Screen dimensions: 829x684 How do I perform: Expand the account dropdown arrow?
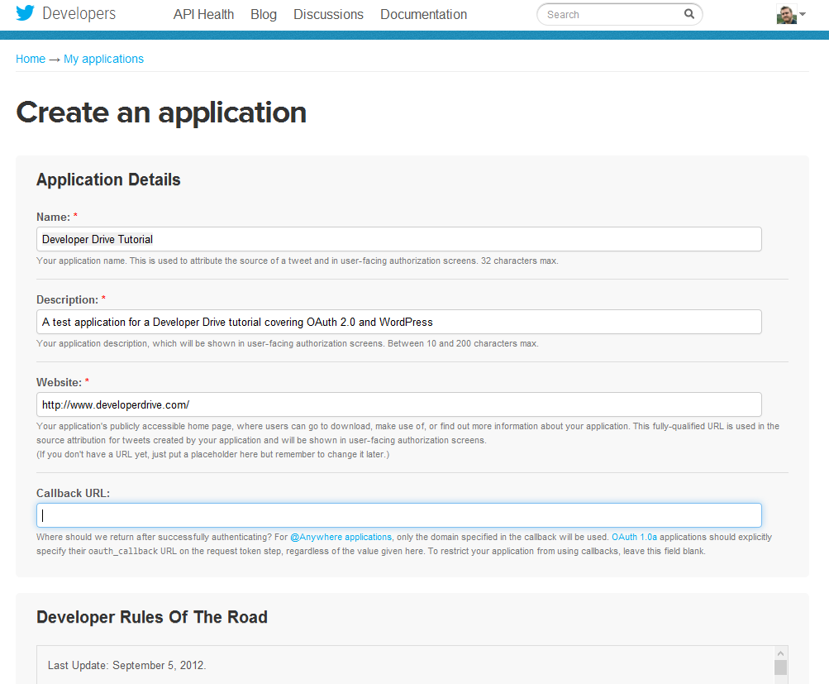click(x=803, y=14)
